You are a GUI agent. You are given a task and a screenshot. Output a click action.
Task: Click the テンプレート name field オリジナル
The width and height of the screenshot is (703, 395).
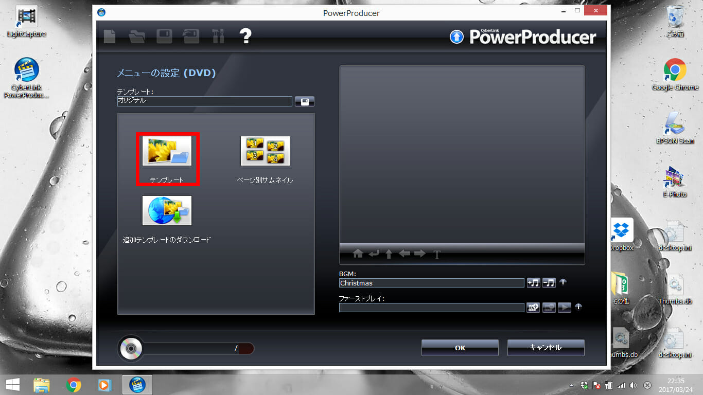click(x=205, y=101)
